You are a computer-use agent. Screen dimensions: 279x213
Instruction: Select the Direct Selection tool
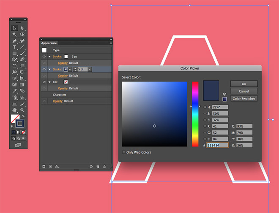pyautogui.click(x=22, y=28)
